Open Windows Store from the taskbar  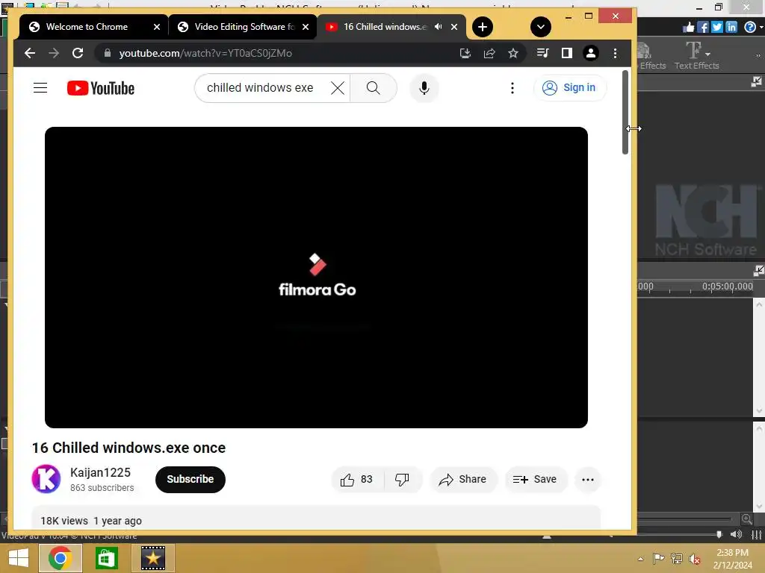106,558
